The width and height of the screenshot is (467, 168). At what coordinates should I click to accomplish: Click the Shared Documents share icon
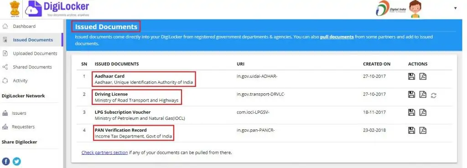coord(5,67)
